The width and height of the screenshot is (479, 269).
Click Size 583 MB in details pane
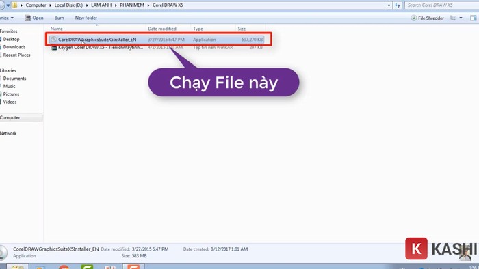click(134, 256)
